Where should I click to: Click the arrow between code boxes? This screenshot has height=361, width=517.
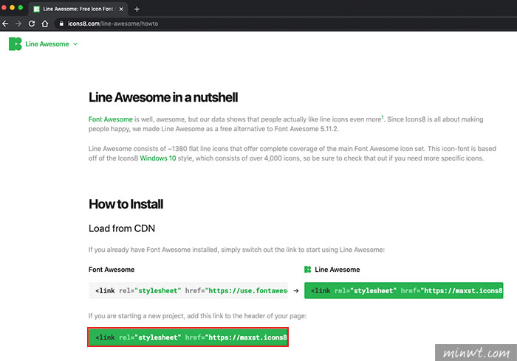tap(296, 290)
